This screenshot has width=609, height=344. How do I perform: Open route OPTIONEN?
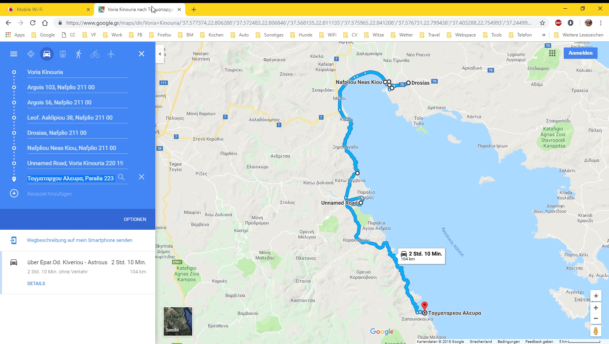(135, 219)
